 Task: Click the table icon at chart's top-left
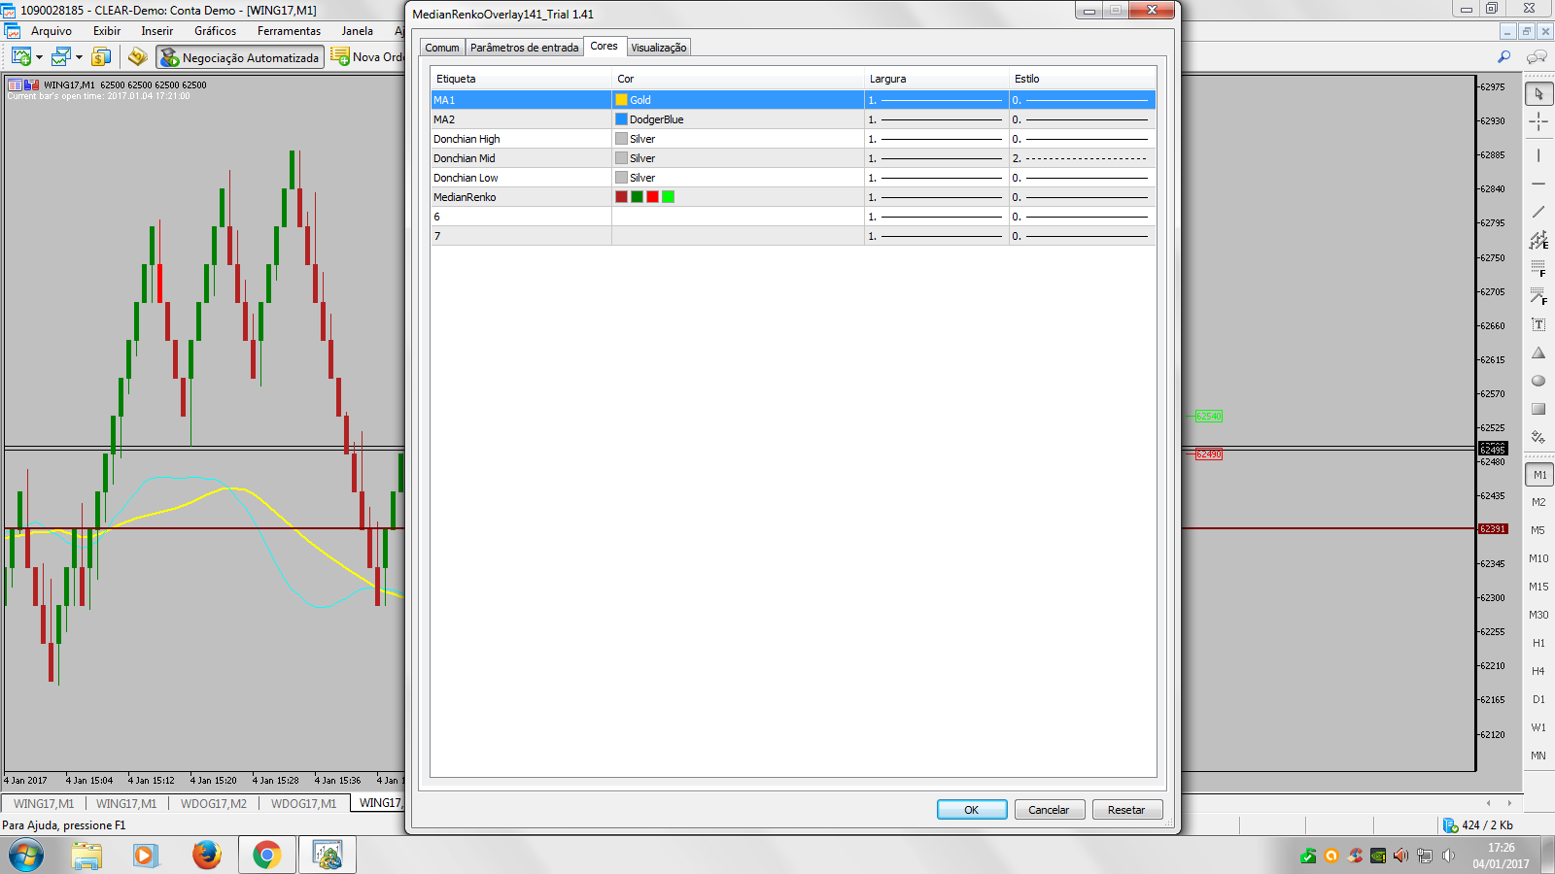pos(15,84)
